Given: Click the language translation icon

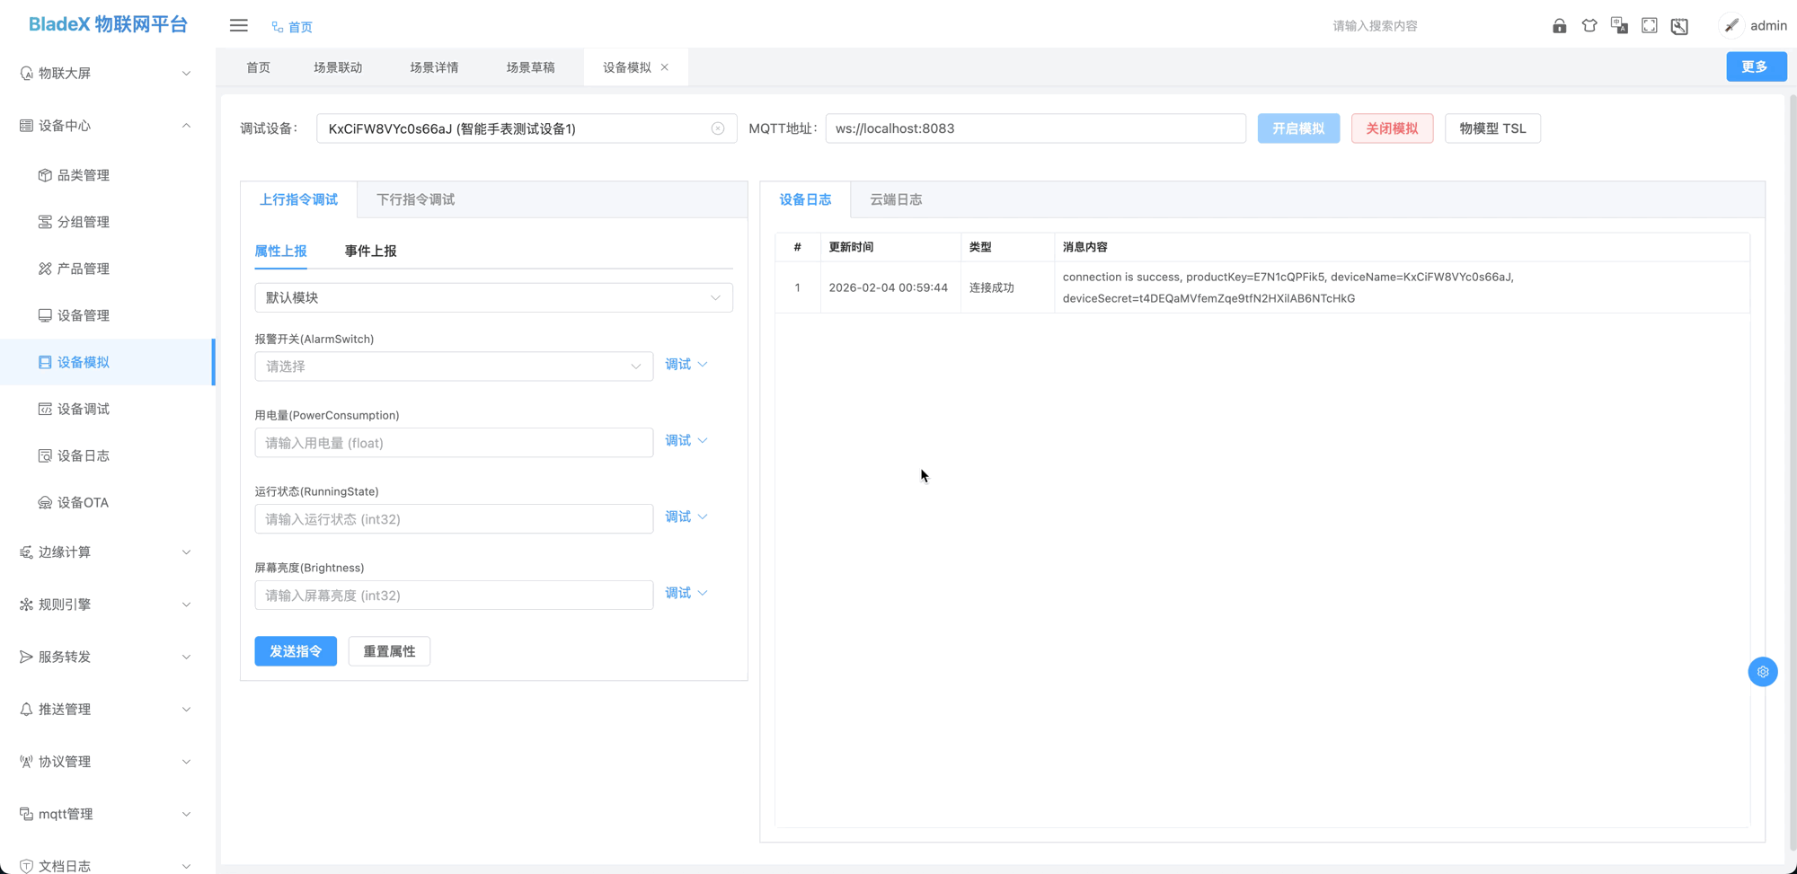Looking at the screenshot, I should pos(1619,26).
